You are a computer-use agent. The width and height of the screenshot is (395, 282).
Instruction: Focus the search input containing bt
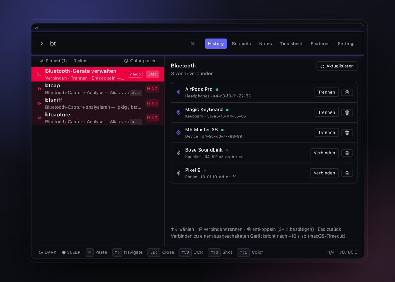119,44
